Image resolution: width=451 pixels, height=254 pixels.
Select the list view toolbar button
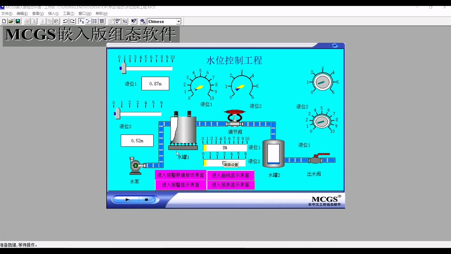tap(95, 21)
